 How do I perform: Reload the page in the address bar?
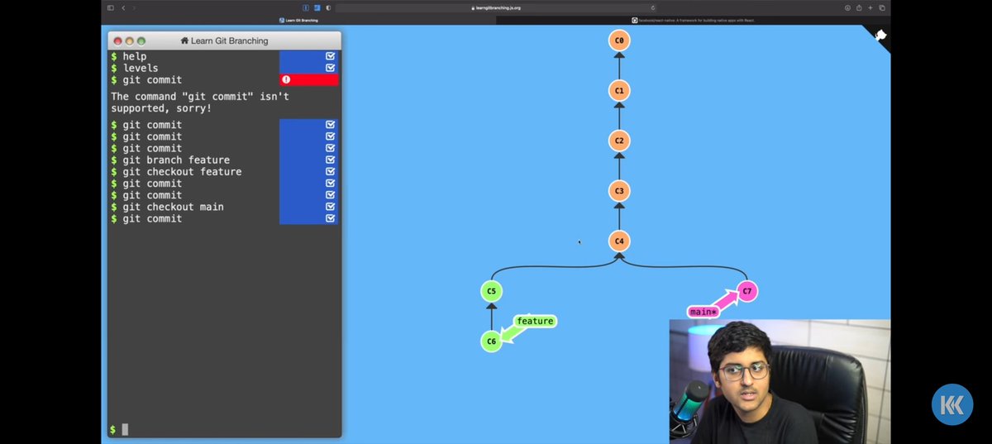pyautogui.click(x=653, y=7)
